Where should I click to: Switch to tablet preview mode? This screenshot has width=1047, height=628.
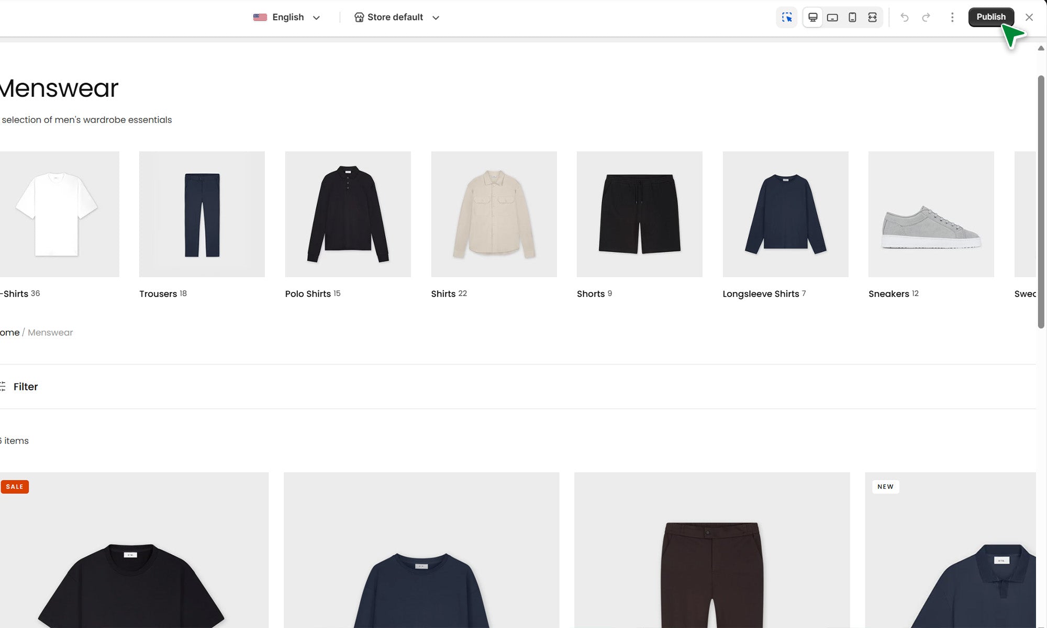(832, 17)
